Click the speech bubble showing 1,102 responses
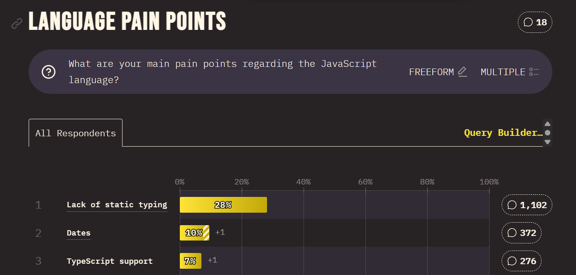 point(527,204)
